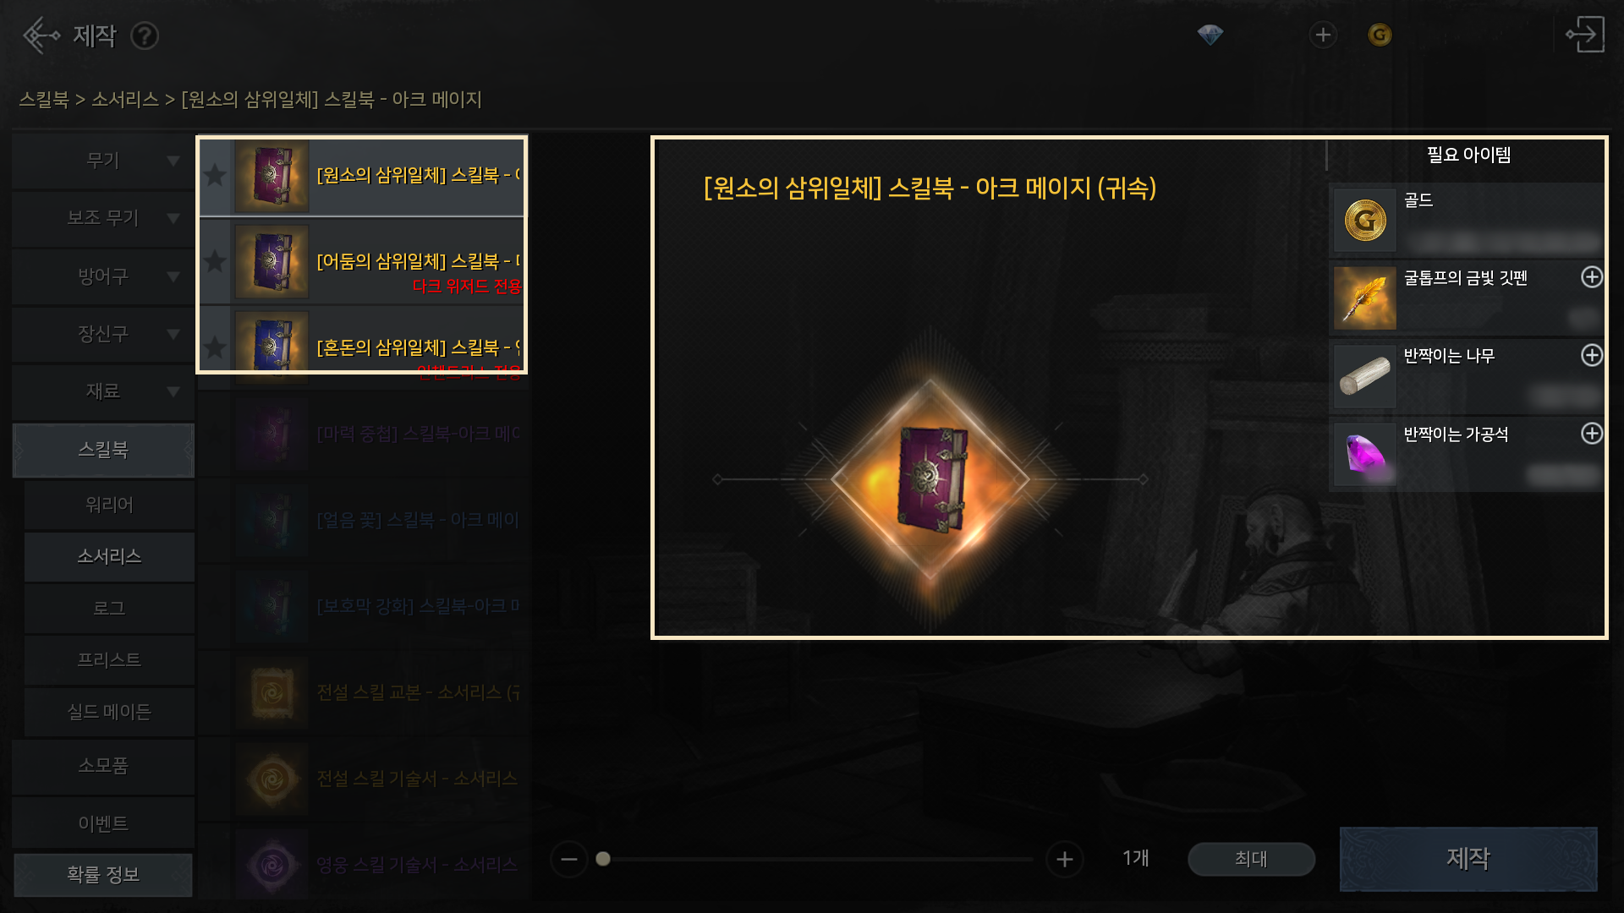The width and height of the screenshot is (1624, 913).
Task: Click the blue diamond currency icon
Action: (x=1210, y=35)
